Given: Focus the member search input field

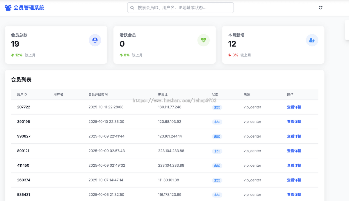Looking at the screenshot, I should pos(180,8).
